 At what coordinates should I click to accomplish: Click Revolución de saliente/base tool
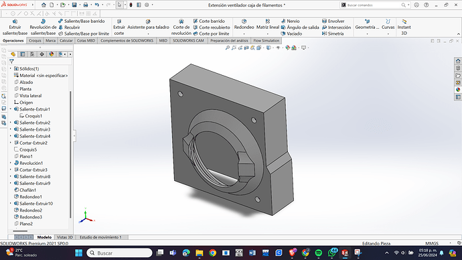[43, 27]
